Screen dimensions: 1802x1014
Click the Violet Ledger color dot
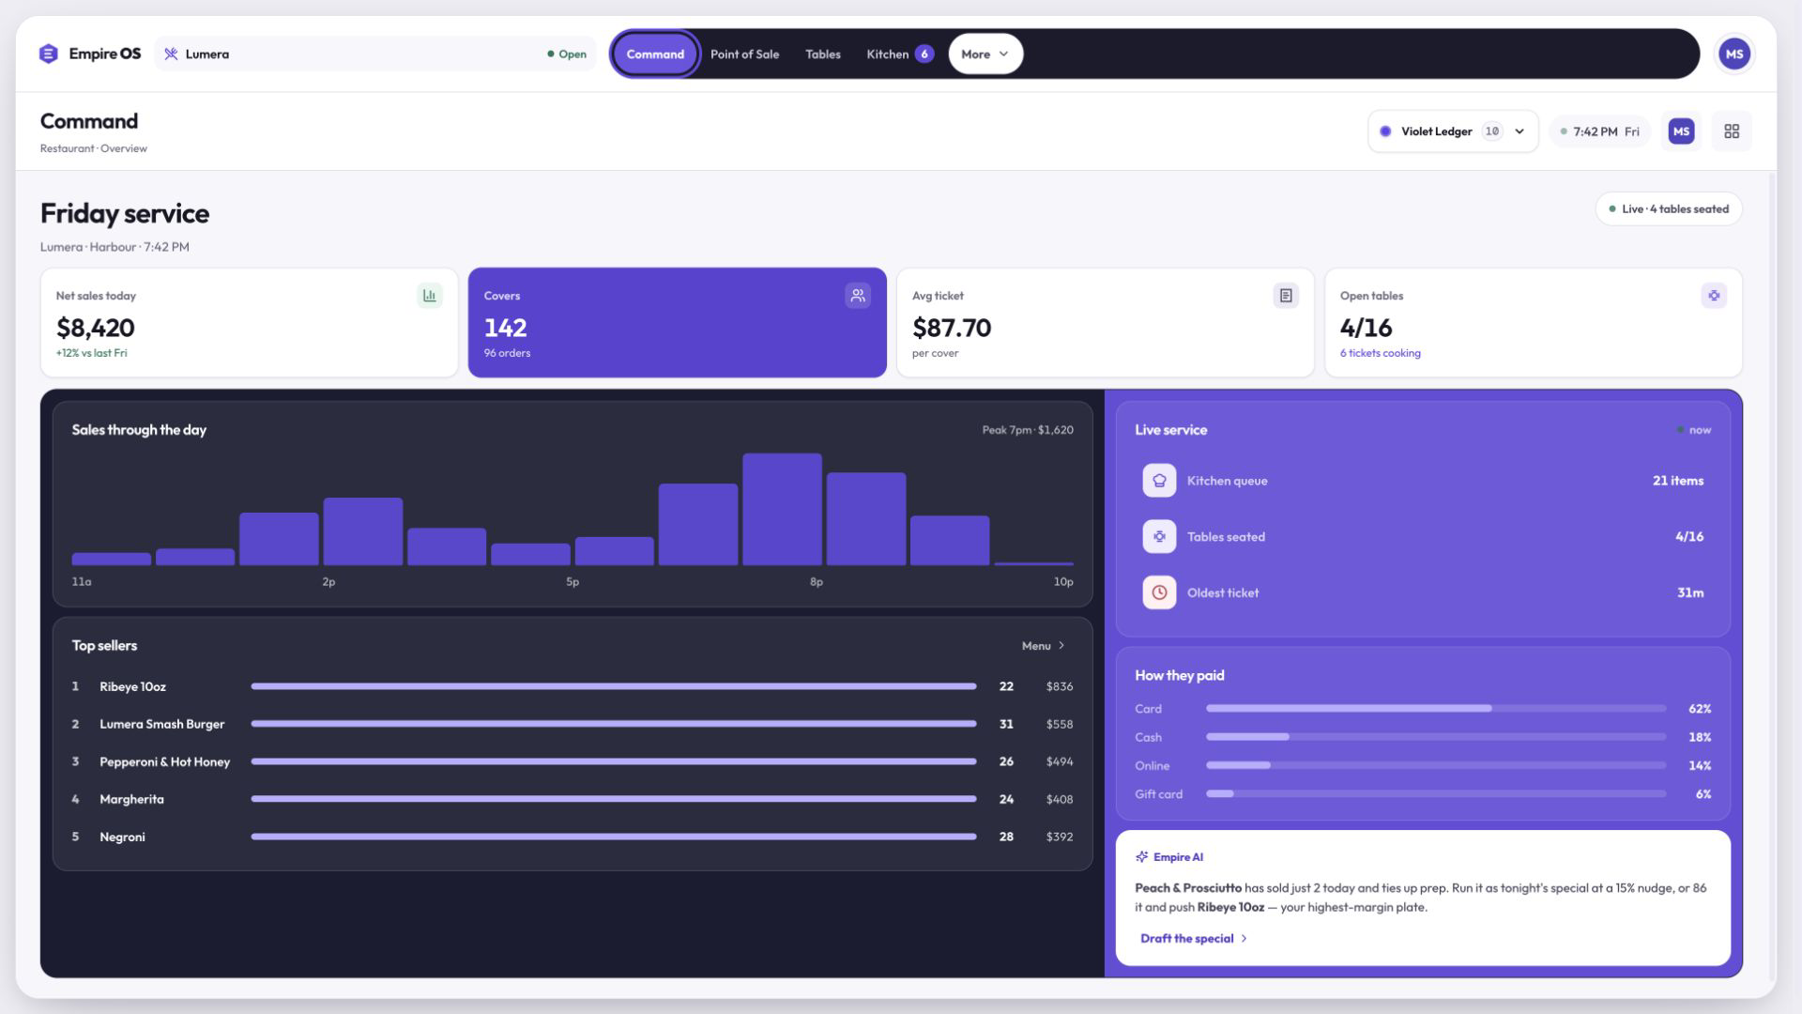click(x=1385, y=131)
